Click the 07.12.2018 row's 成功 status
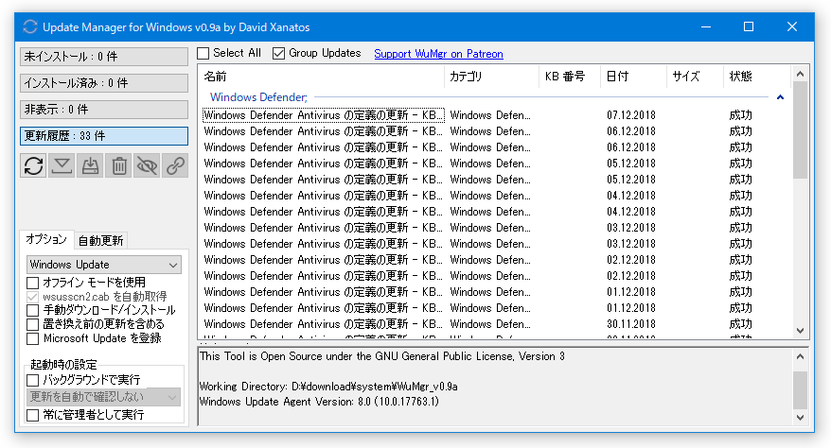831x448 pixels. (x=740, y=115)
